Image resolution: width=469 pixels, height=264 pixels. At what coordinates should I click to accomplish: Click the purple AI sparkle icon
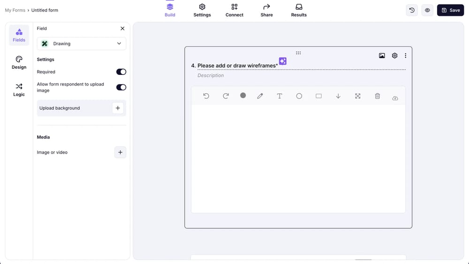(283, 61)
